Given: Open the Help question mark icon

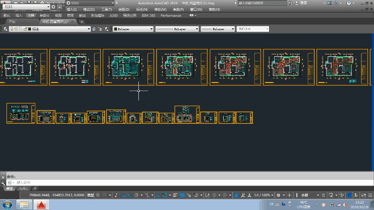Looking at the screenshot, I should pos(349,3).
